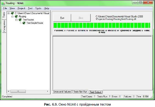Click the green test progress bar

pos(102,25)
